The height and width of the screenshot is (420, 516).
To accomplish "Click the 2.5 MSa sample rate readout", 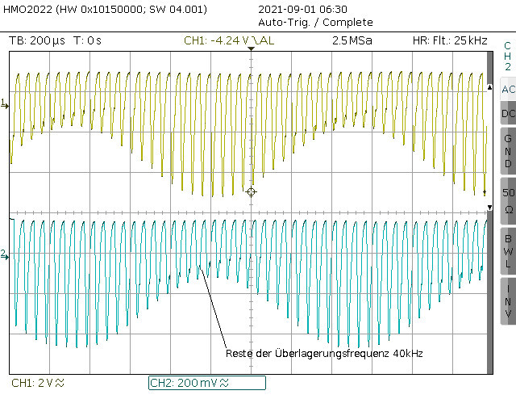I will [352, 40].
